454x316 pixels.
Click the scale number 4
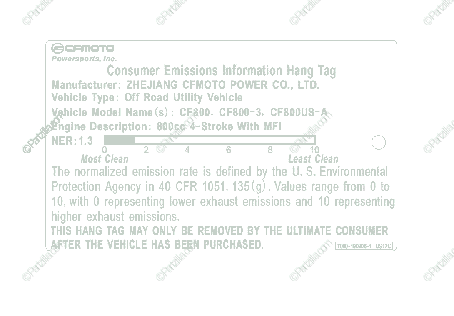coord(187,150)
